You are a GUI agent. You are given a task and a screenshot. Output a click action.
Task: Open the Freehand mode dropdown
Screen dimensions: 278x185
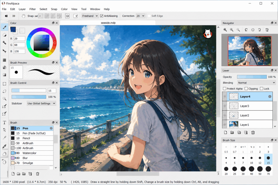[x=90, y=16]
